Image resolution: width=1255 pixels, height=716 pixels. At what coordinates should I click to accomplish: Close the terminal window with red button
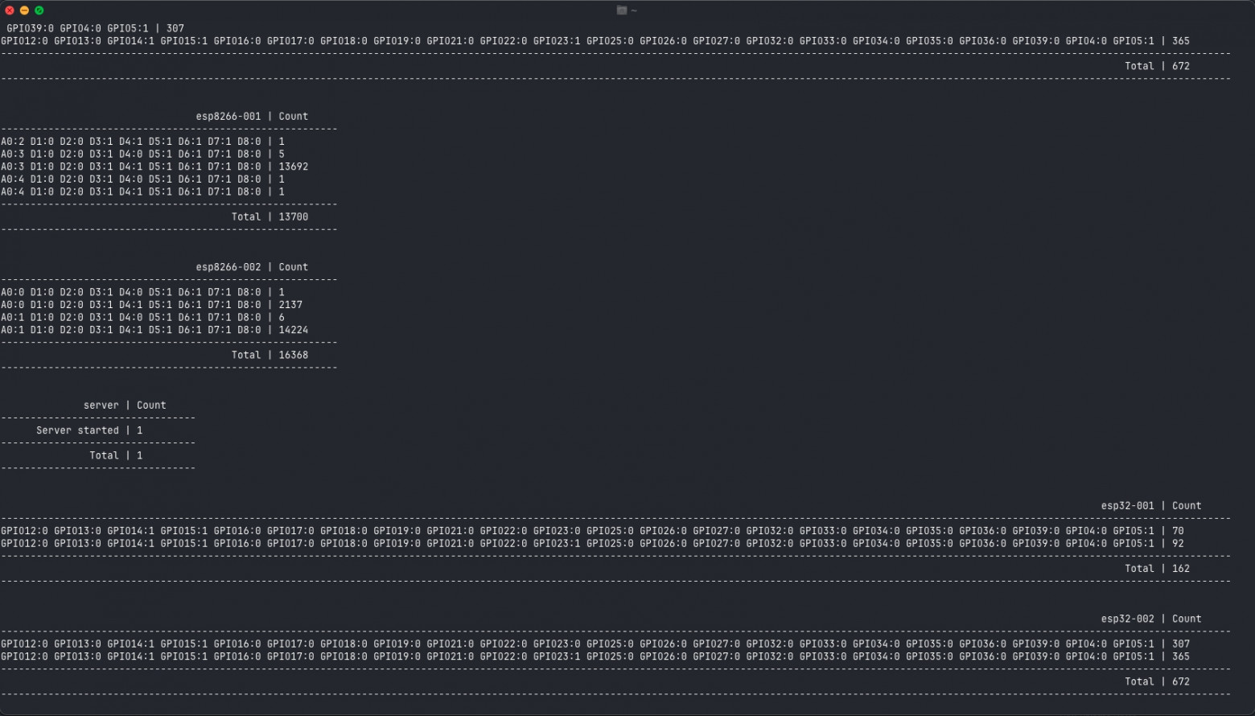[x=10, y=10]
